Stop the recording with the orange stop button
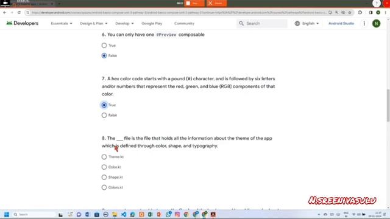The width and height of the screenshot is (390, 219). (194, 3)
